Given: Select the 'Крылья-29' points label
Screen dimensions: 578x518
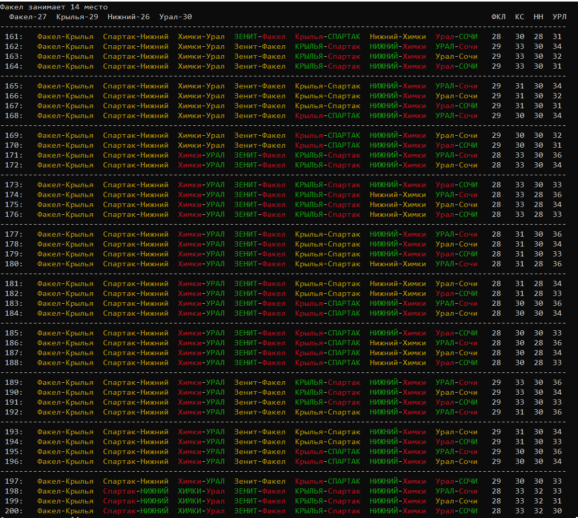Looking at the screenshot, I should [x=78, y=17].
